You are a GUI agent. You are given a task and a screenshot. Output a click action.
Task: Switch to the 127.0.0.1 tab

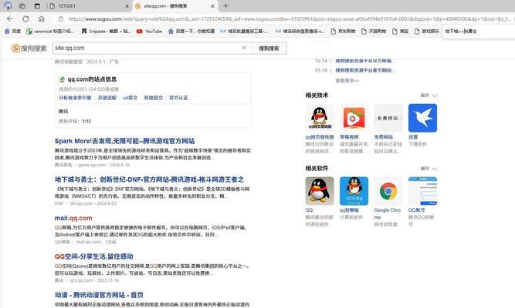[89, 6]
